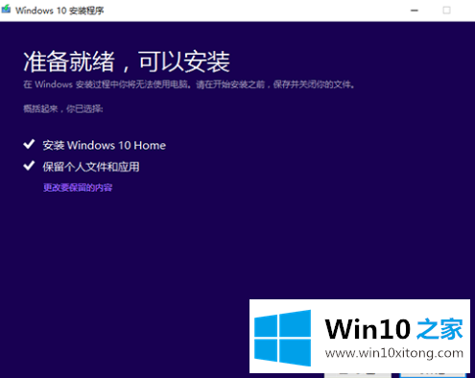Click the line 概括起来，你已选择
This screenshot has height=378, width=475.
[63, 108]
